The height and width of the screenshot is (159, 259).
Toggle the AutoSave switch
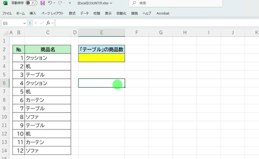click(x=32, y=3)
